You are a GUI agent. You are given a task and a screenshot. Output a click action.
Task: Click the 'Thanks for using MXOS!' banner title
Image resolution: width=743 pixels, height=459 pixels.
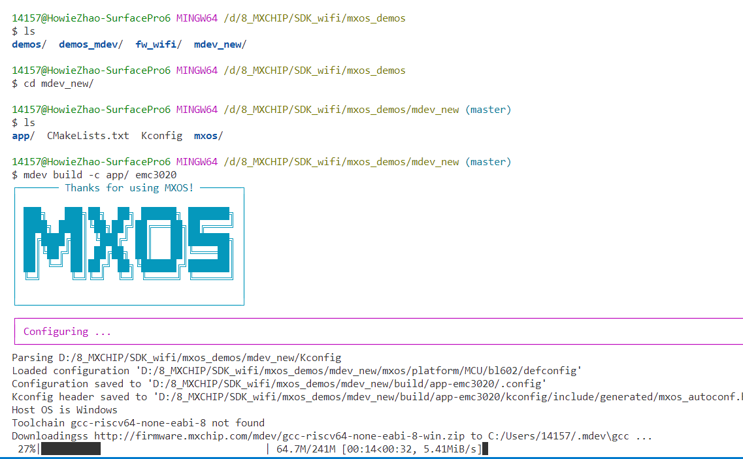coord(129,188)
